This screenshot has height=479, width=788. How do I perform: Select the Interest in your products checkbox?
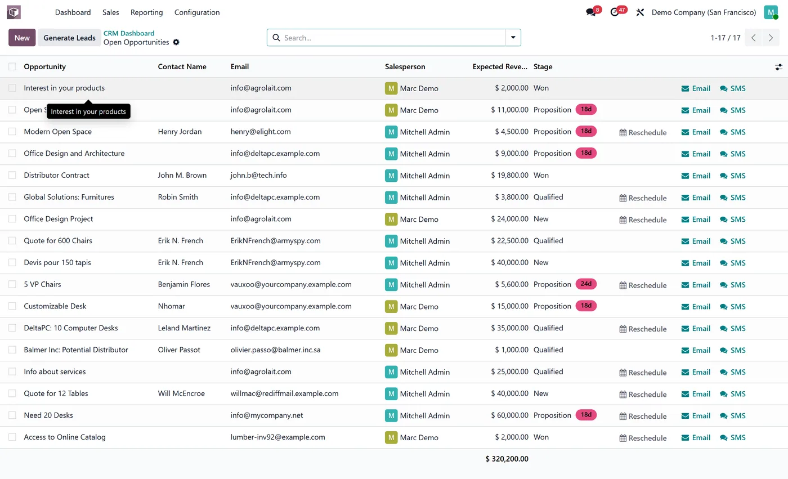click(12, 88)
